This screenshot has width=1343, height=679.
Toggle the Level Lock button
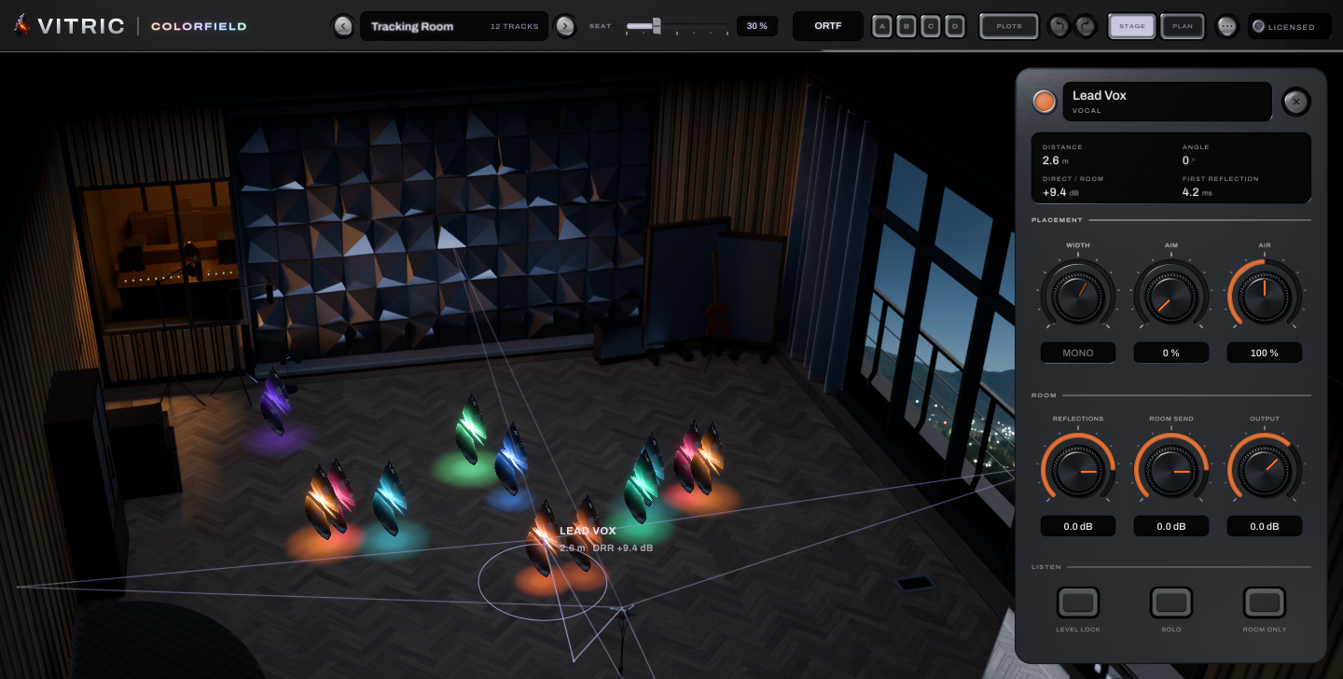pyautogui.click(x=1078, y=603)
